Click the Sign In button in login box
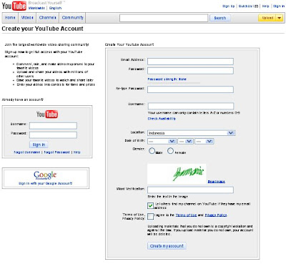 coord(39,145)
